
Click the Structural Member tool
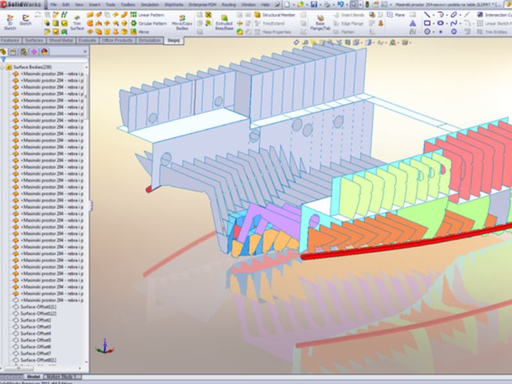click(276, 15)
